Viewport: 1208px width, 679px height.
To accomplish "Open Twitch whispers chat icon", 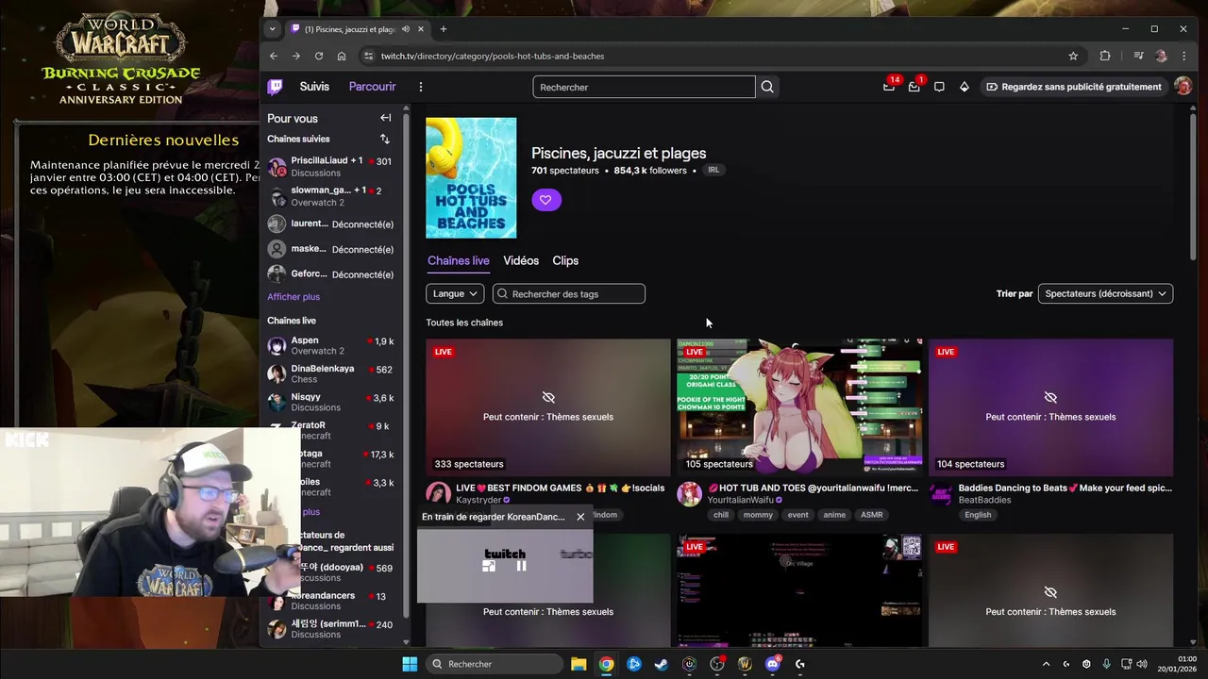I will (939, 87).
